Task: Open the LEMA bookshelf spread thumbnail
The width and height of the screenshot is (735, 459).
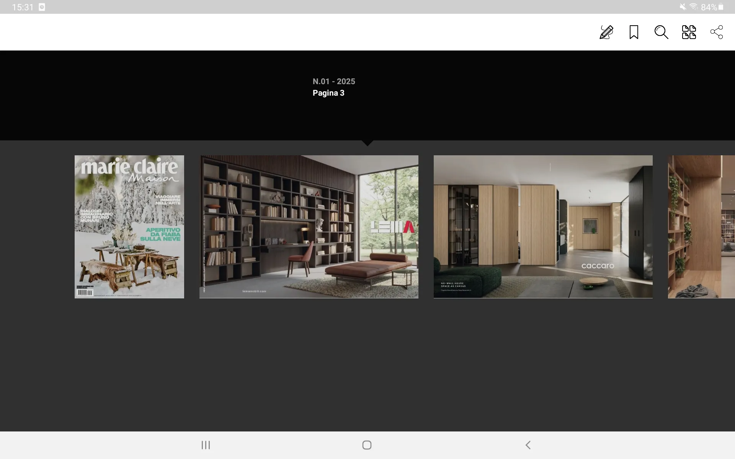Action: point(309,226)
